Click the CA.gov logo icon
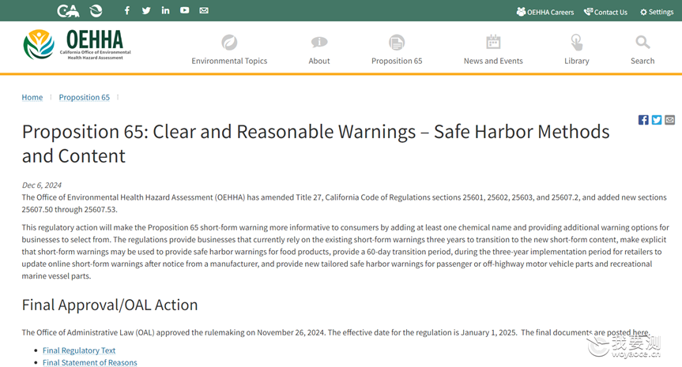This screenshot has width=682, height=367. pos(68,10)
